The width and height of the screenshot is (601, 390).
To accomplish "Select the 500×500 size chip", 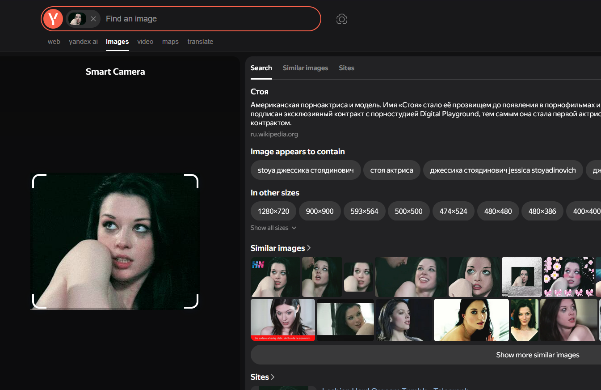I will click(408, 211).
